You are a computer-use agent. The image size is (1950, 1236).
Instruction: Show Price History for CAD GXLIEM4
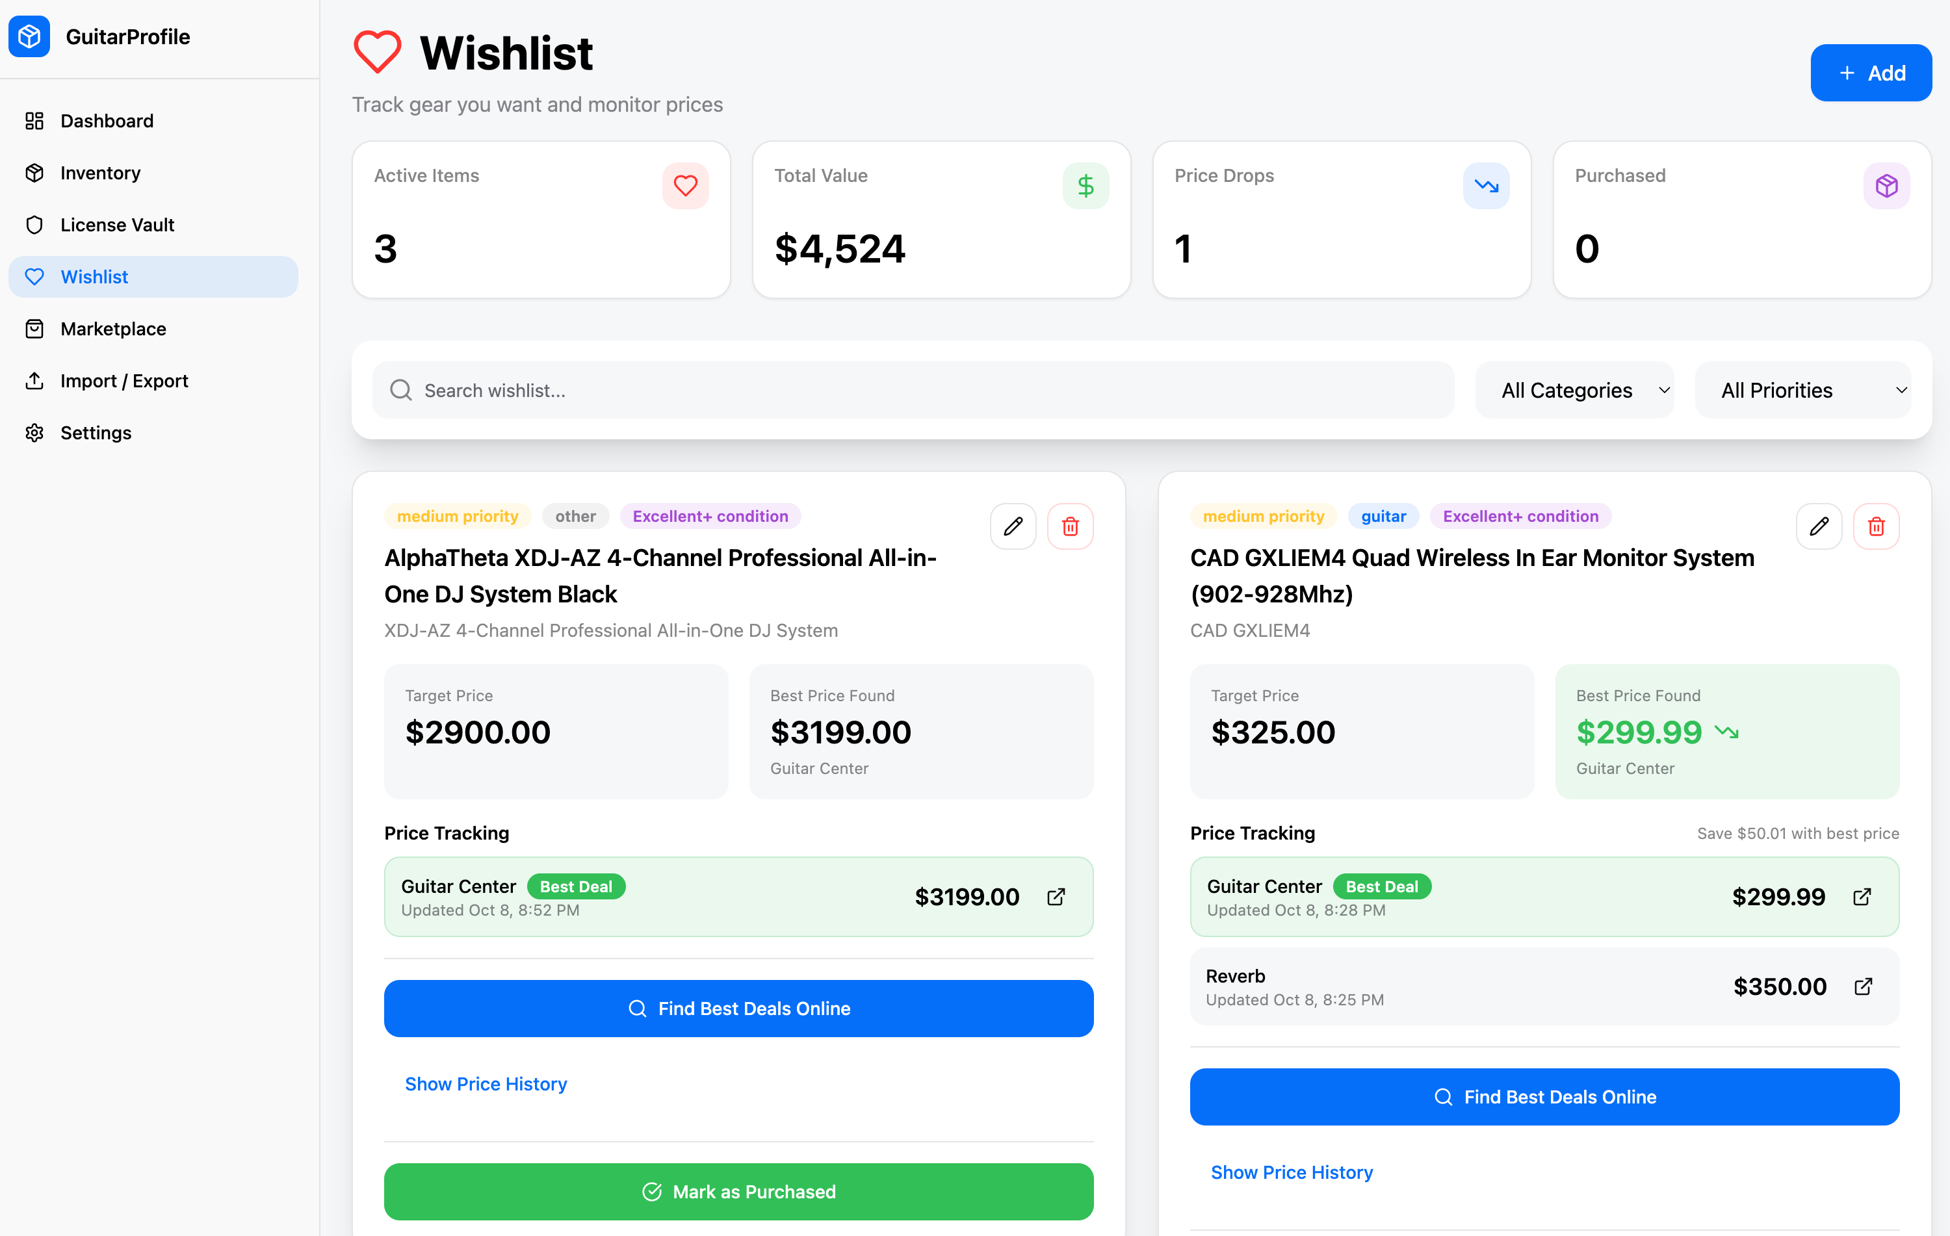coord(1291,1171)
